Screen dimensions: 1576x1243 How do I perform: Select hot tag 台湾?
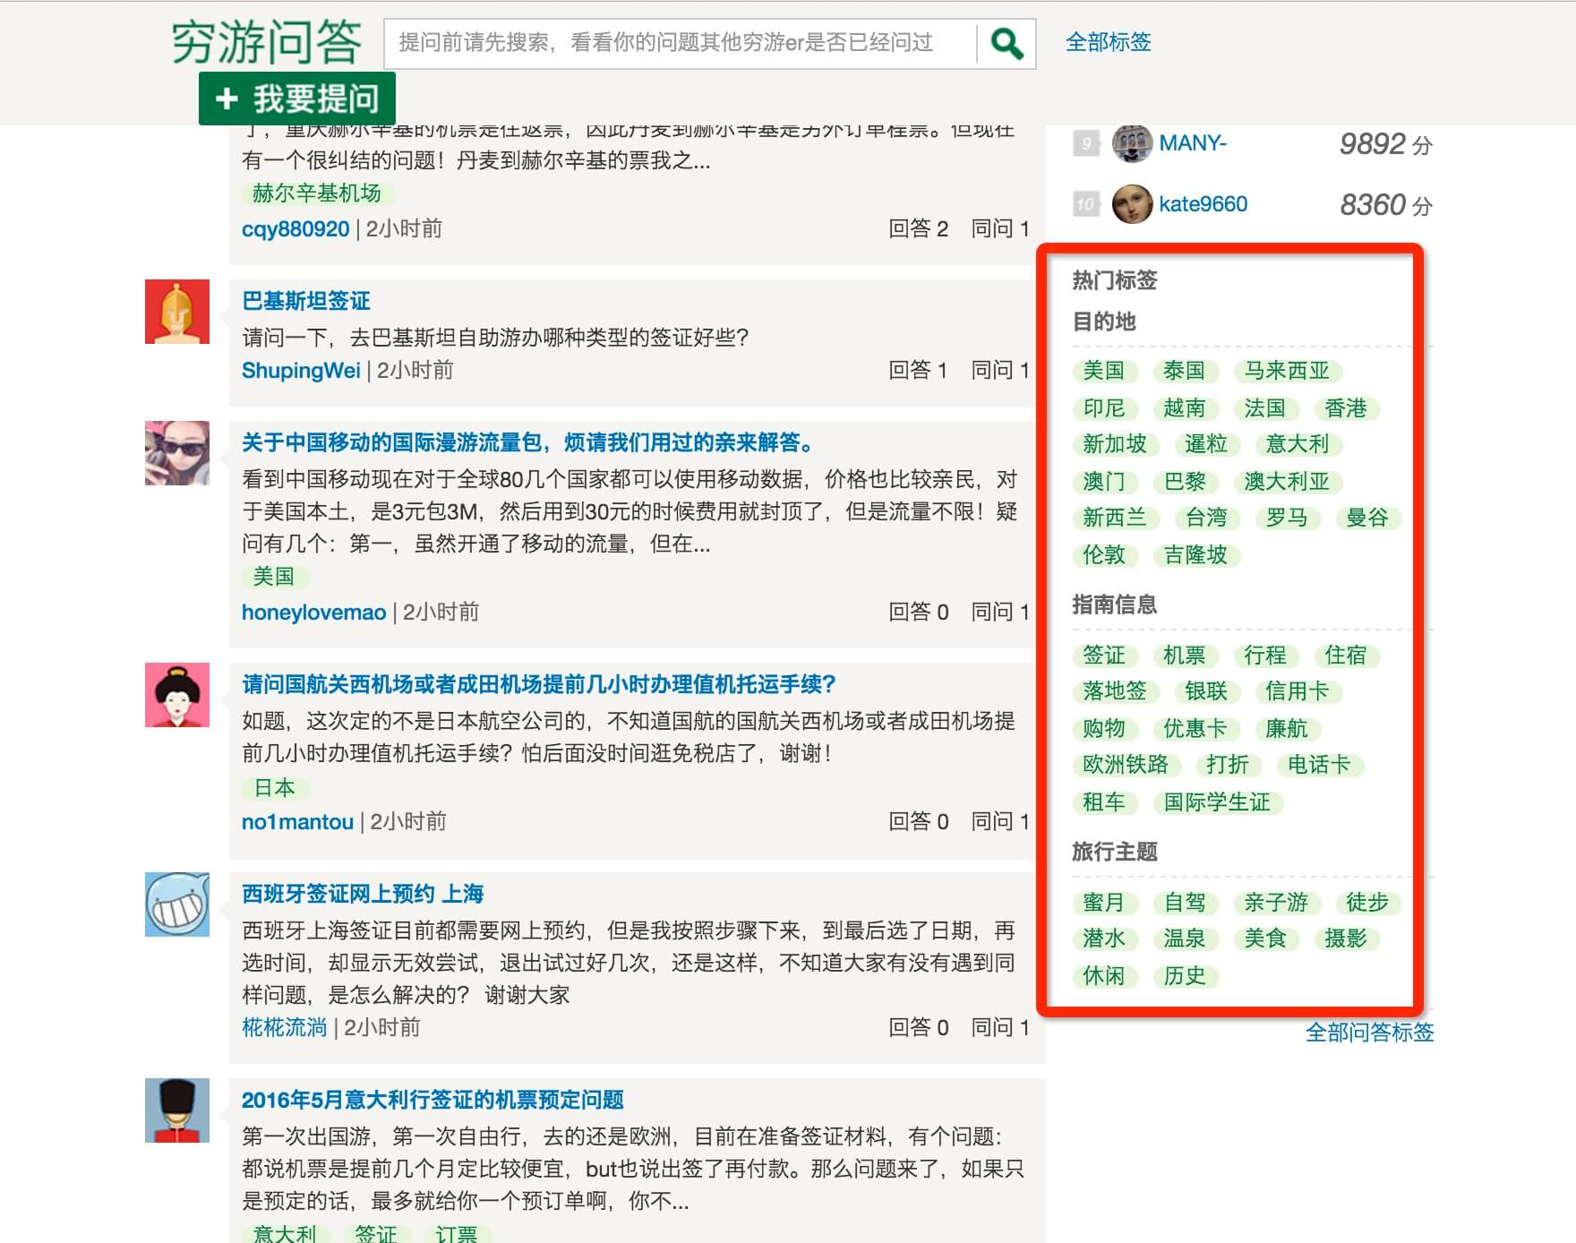pyautogui.click(x=1206, y=518)
